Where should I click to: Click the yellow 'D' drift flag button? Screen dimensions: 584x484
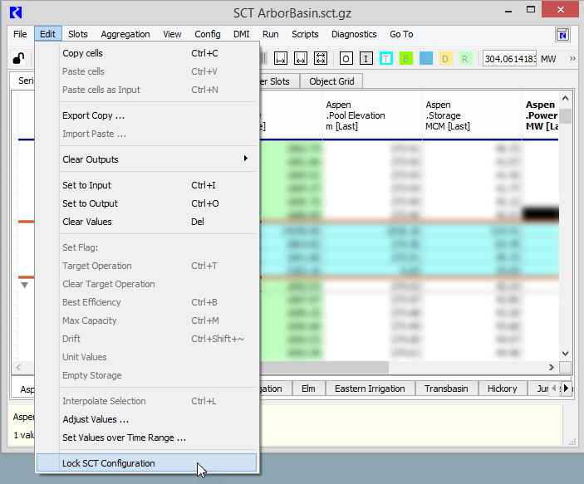(446, 59)
